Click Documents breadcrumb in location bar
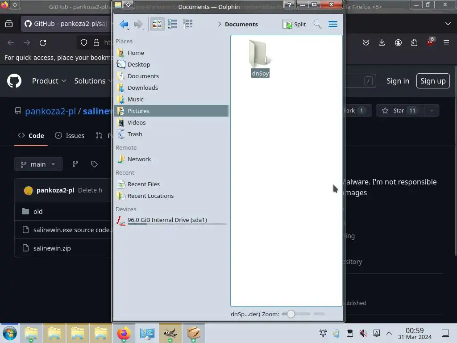 pyautogui.click(x=241, y=24)
